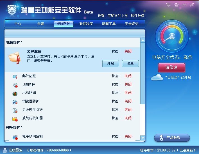199x154 pixels.
Task: Click the 程序联网控制 window icon
Action: tap(15, 137)
